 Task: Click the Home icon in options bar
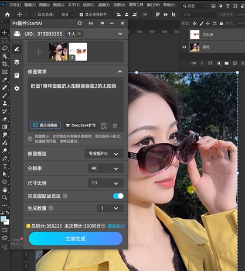pyautogui.click(x=7, y=15)
